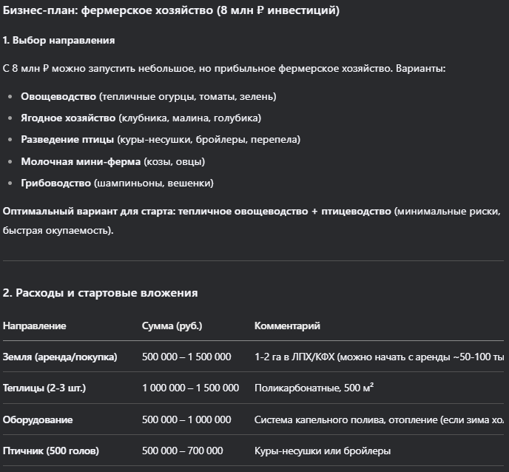Select the "Разведение птицы" bullet
The height and width of the screenshot is (472, 509).
tap(67, 140)
